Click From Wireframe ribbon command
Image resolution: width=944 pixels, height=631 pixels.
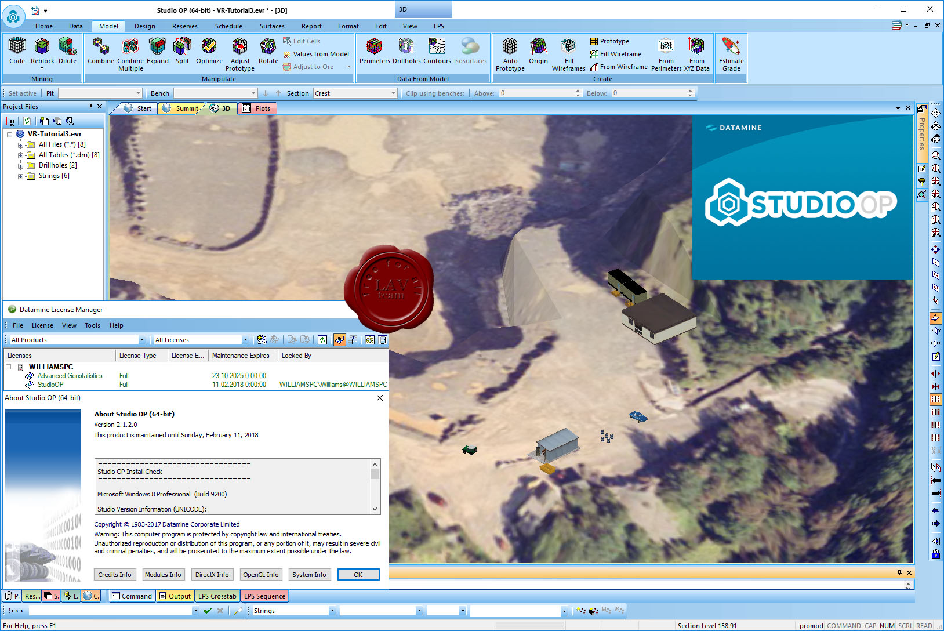[x=619, y=67]
